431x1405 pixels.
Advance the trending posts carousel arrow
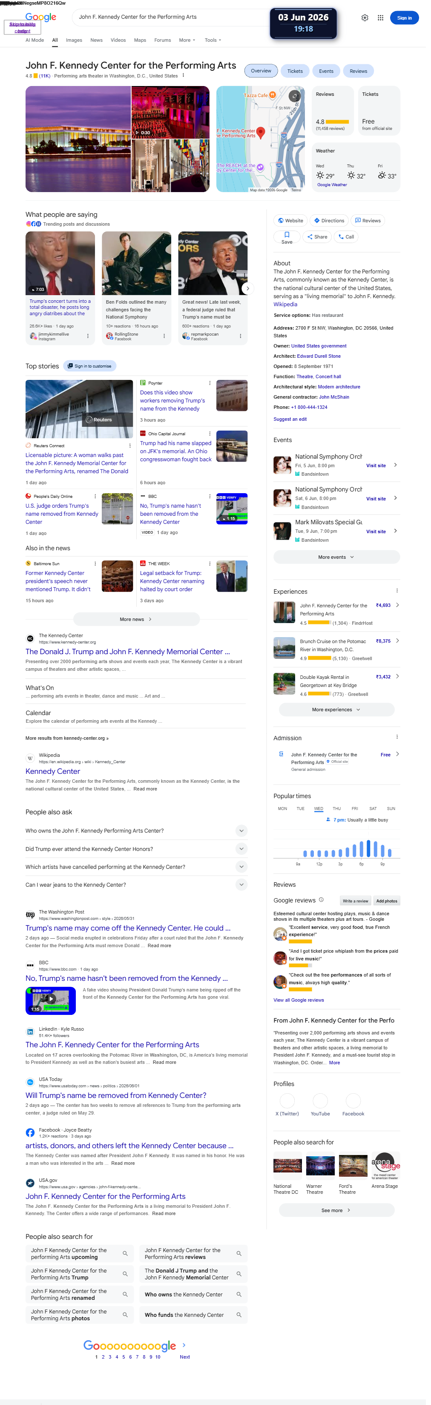click(x=248, y=288)
